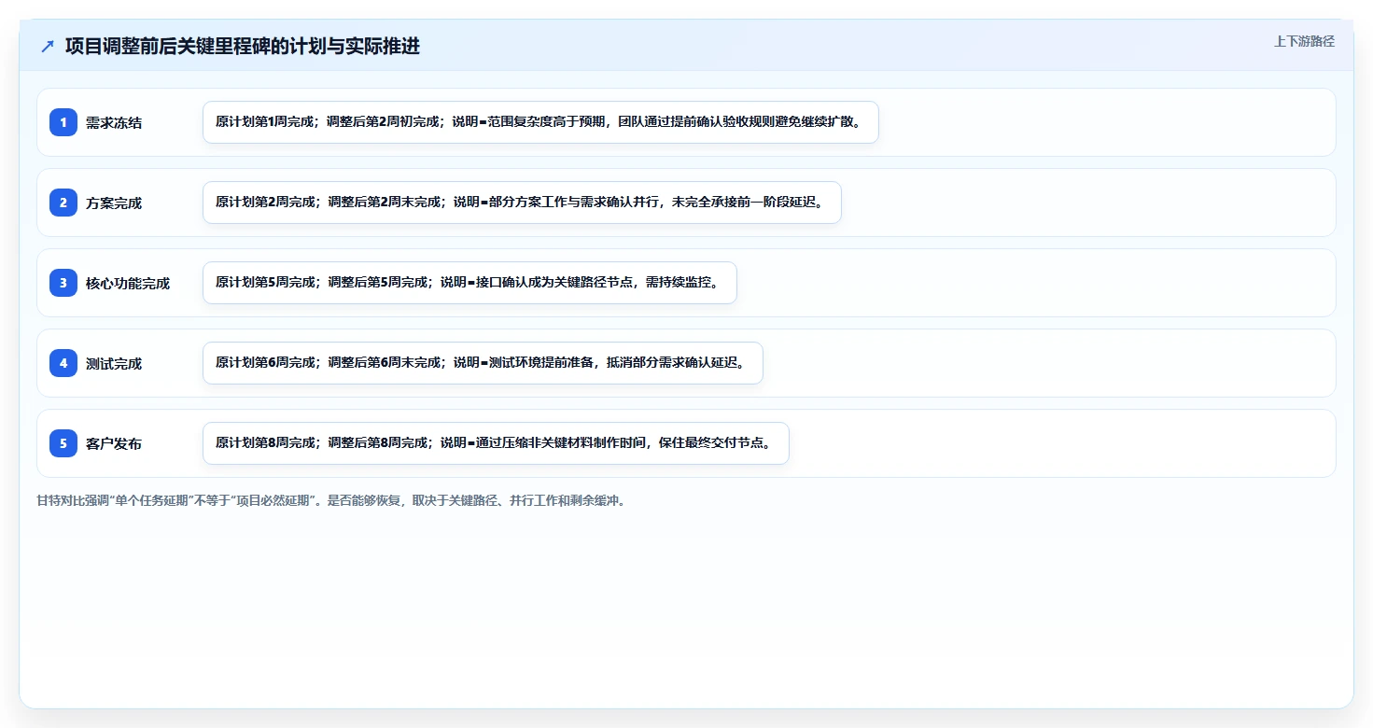Open the 原计划第2周完成 description box
1373x728 pixels.
pos(522,203)
